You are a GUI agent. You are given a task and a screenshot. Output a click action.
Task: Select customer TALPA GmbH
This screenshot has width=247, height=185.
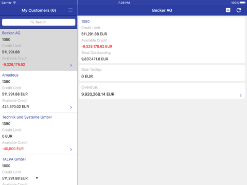tap(39, 170)
